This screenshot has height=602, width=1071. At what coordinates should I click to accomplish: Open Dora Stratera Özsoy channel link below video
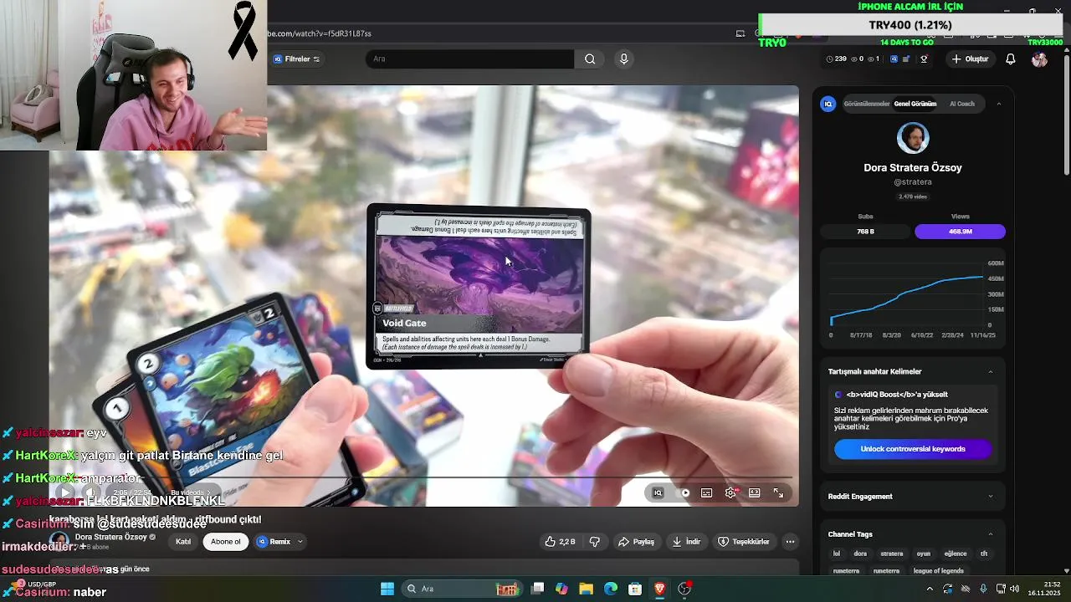point(111,538)
